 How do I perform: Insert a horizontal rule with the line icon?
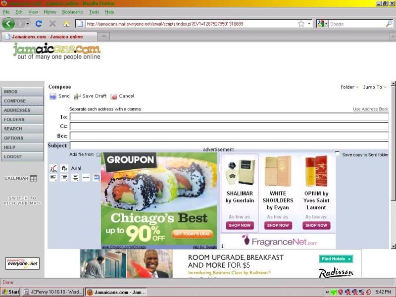[x=86, y=178]
